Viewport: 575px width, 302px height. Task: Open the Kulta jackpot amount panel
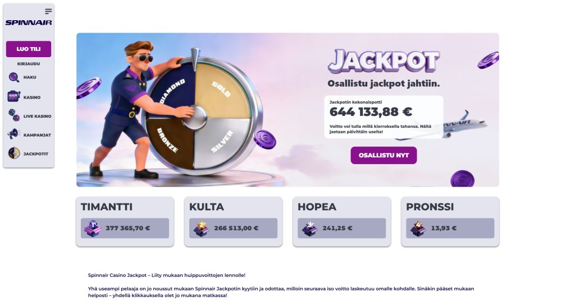pyautogui.click(x=233, y=228)
